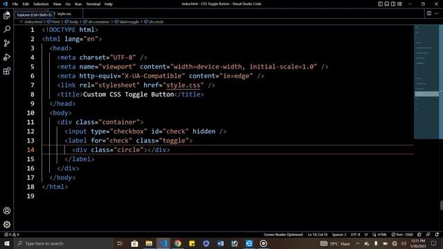Viewport: 443px width, 249px height.
Task: Open the Search view in activity bar
Action: click(x=7, y=29)
